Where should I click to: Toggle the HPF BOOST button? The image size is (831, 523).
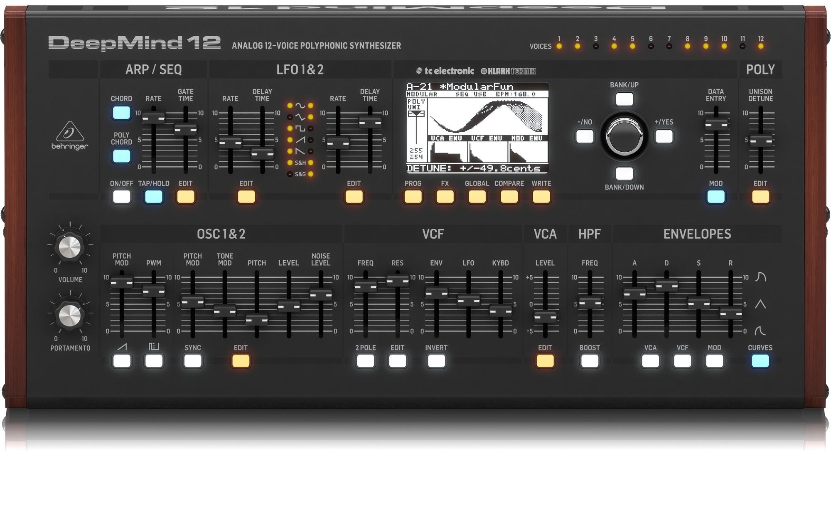(590, 361)
